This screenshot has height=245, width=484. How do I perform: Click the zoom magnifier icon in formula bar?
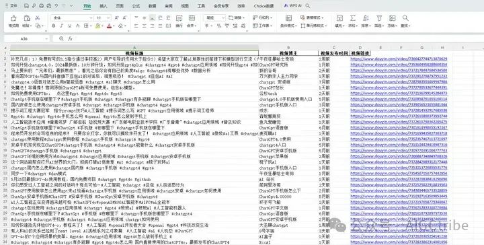click(x=61, y=38)
